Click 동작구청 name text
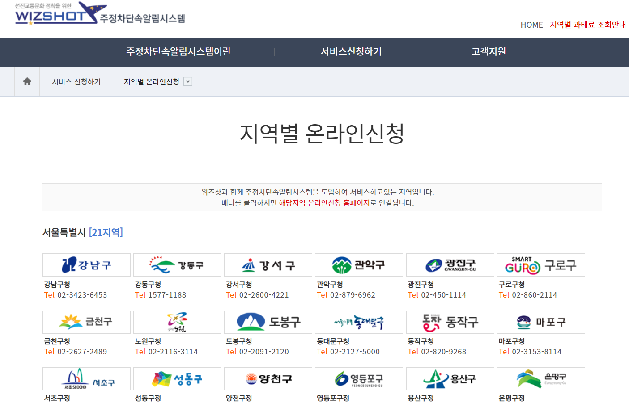This screenshot has width=629, height=403. click(421, 341)
